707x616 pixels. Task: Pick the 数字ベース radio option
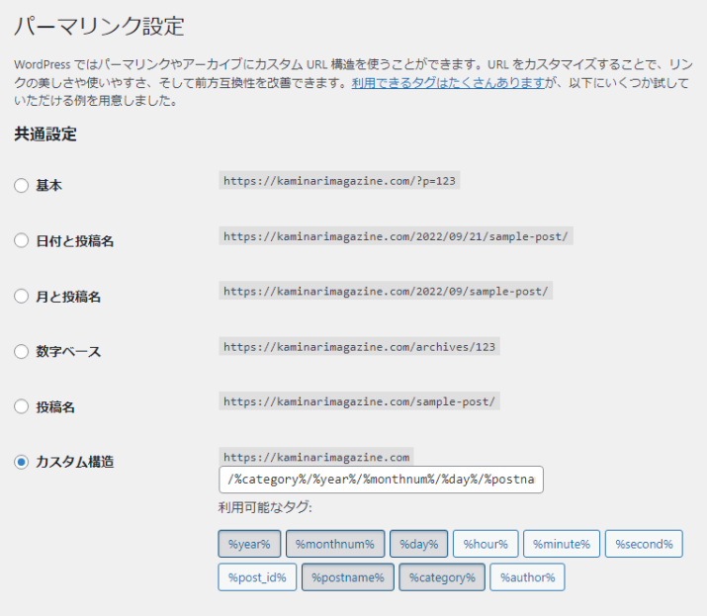[x=22, y=352]
